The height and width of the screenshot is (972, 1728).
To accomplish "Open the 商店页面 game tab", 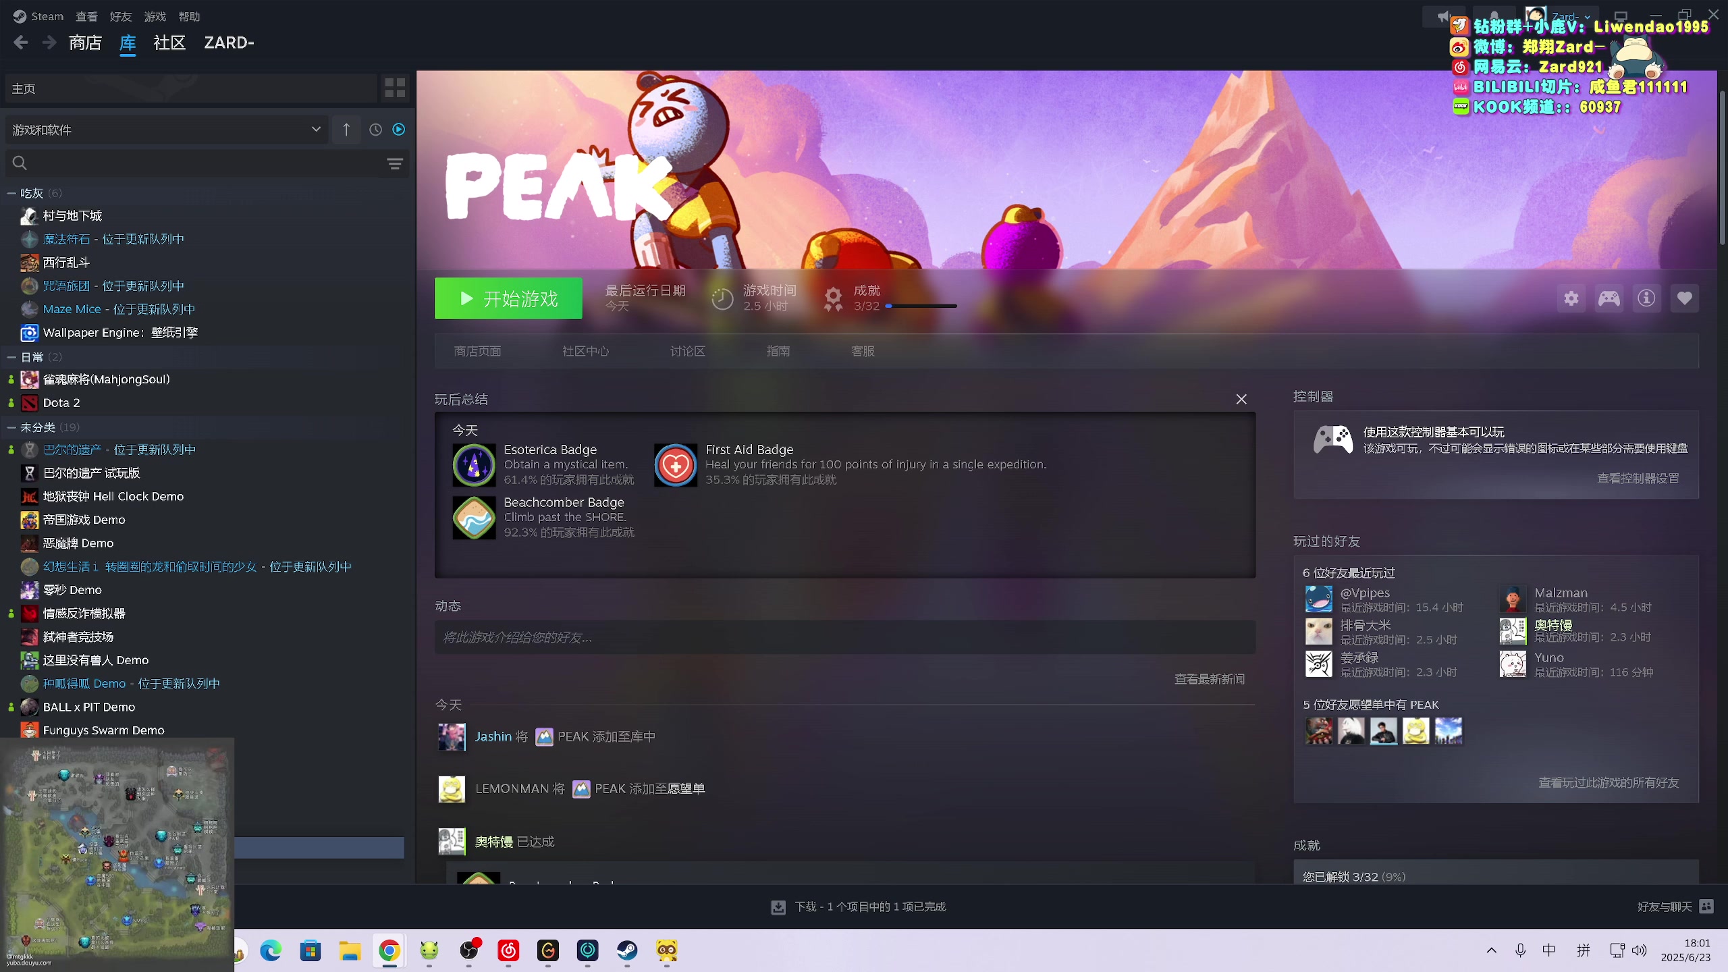I will click(x=478, y=351).
